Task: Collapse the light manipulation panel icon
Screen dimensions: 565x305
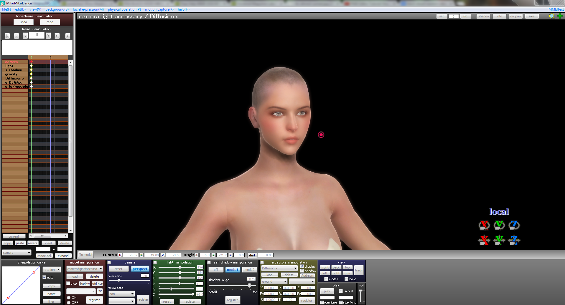Action: coord(155,263)
